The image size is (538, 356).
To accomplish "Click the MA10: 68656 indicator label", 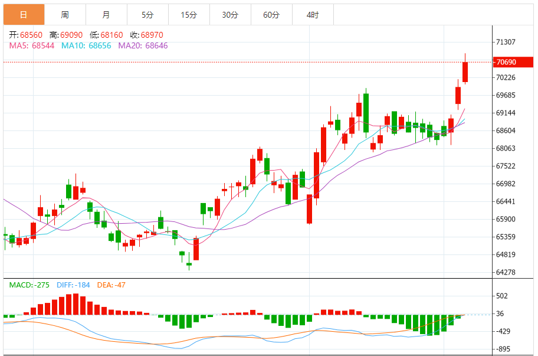I will (x=86, y=45).
